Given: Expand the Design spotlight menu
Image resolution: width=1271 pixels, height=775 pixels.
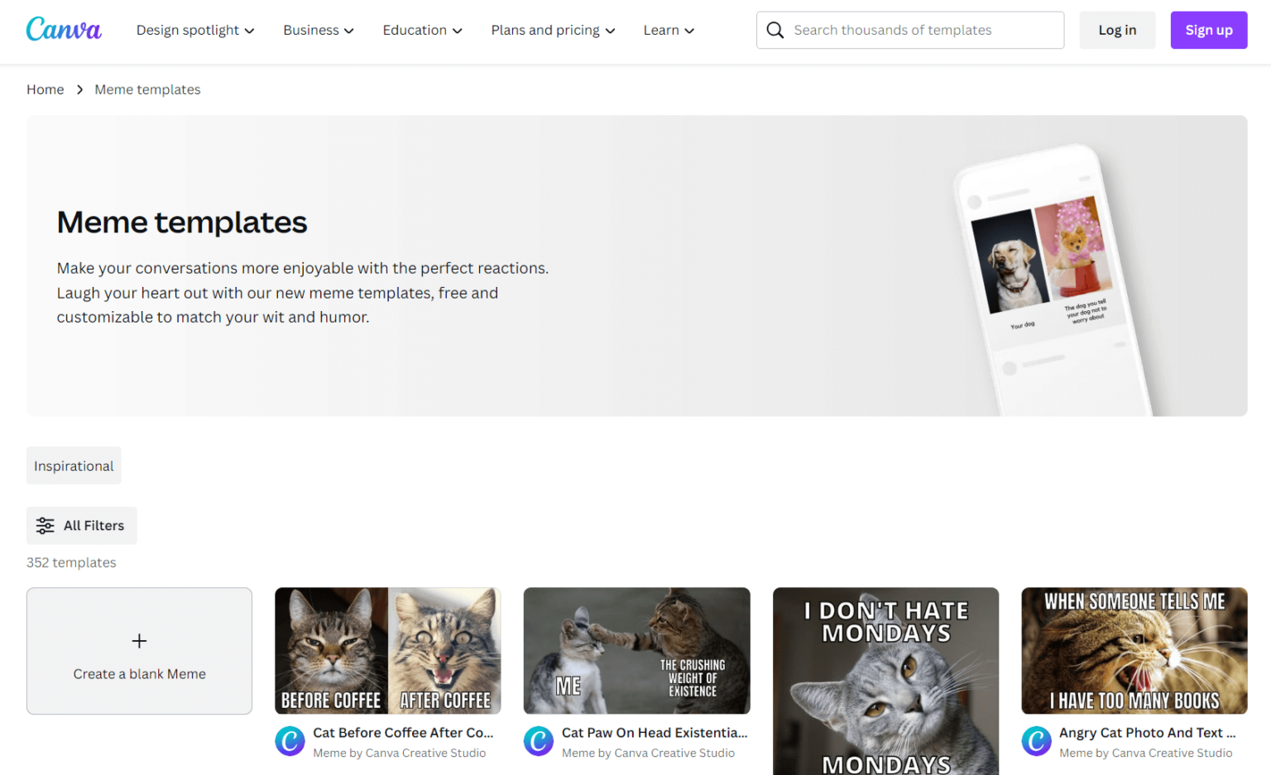Looking at the screenshot, I should pos(195,31).
